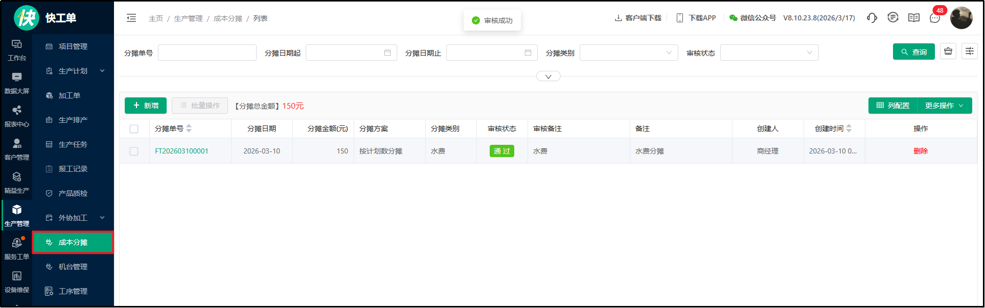Expand more search filters chevron
Screen dimensions: 985x308
548,76
